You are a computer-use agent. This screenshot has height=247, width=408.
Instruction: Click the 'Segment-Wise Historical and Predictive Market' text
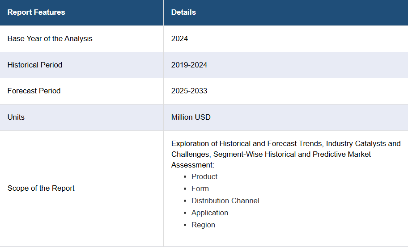click(x=292, y=154)
